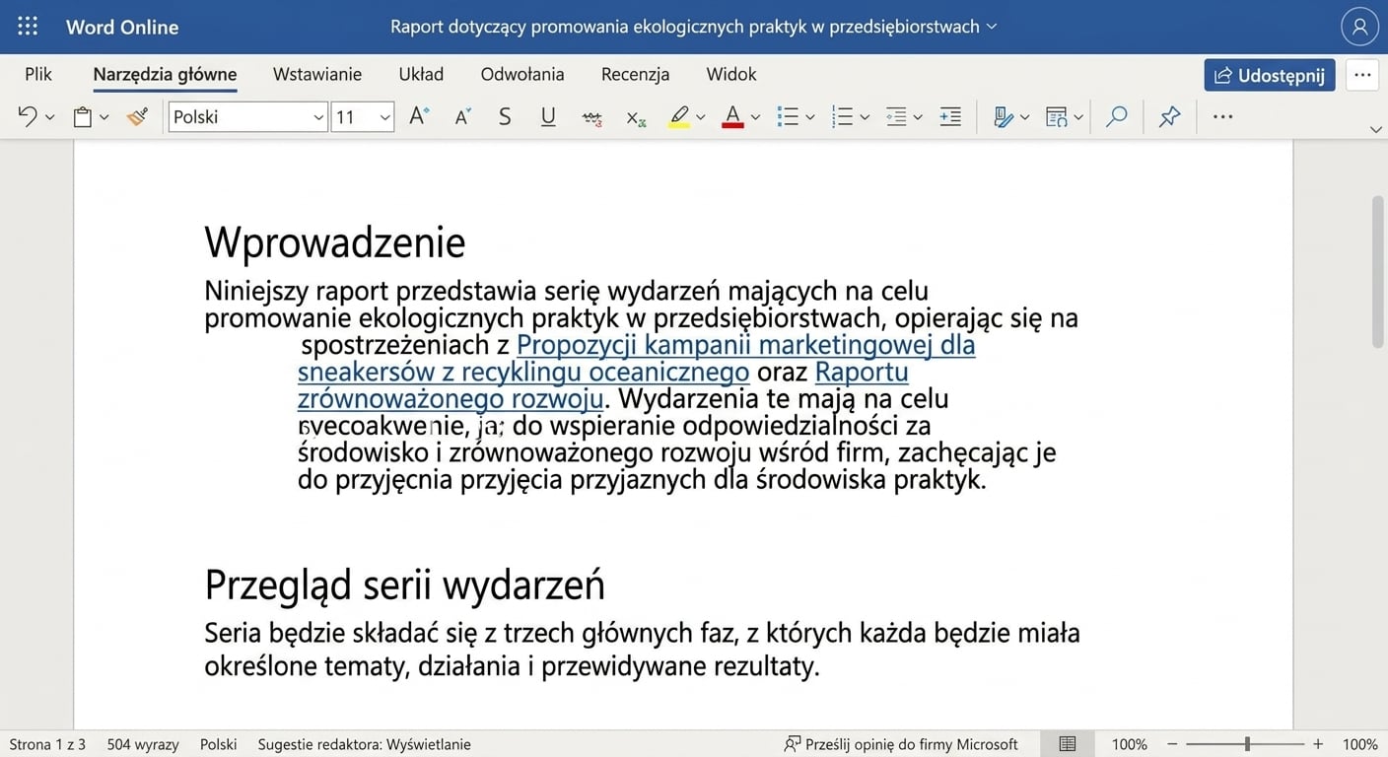
Task: Expand bullet style options arrow
Action: [x=810, y=117]
